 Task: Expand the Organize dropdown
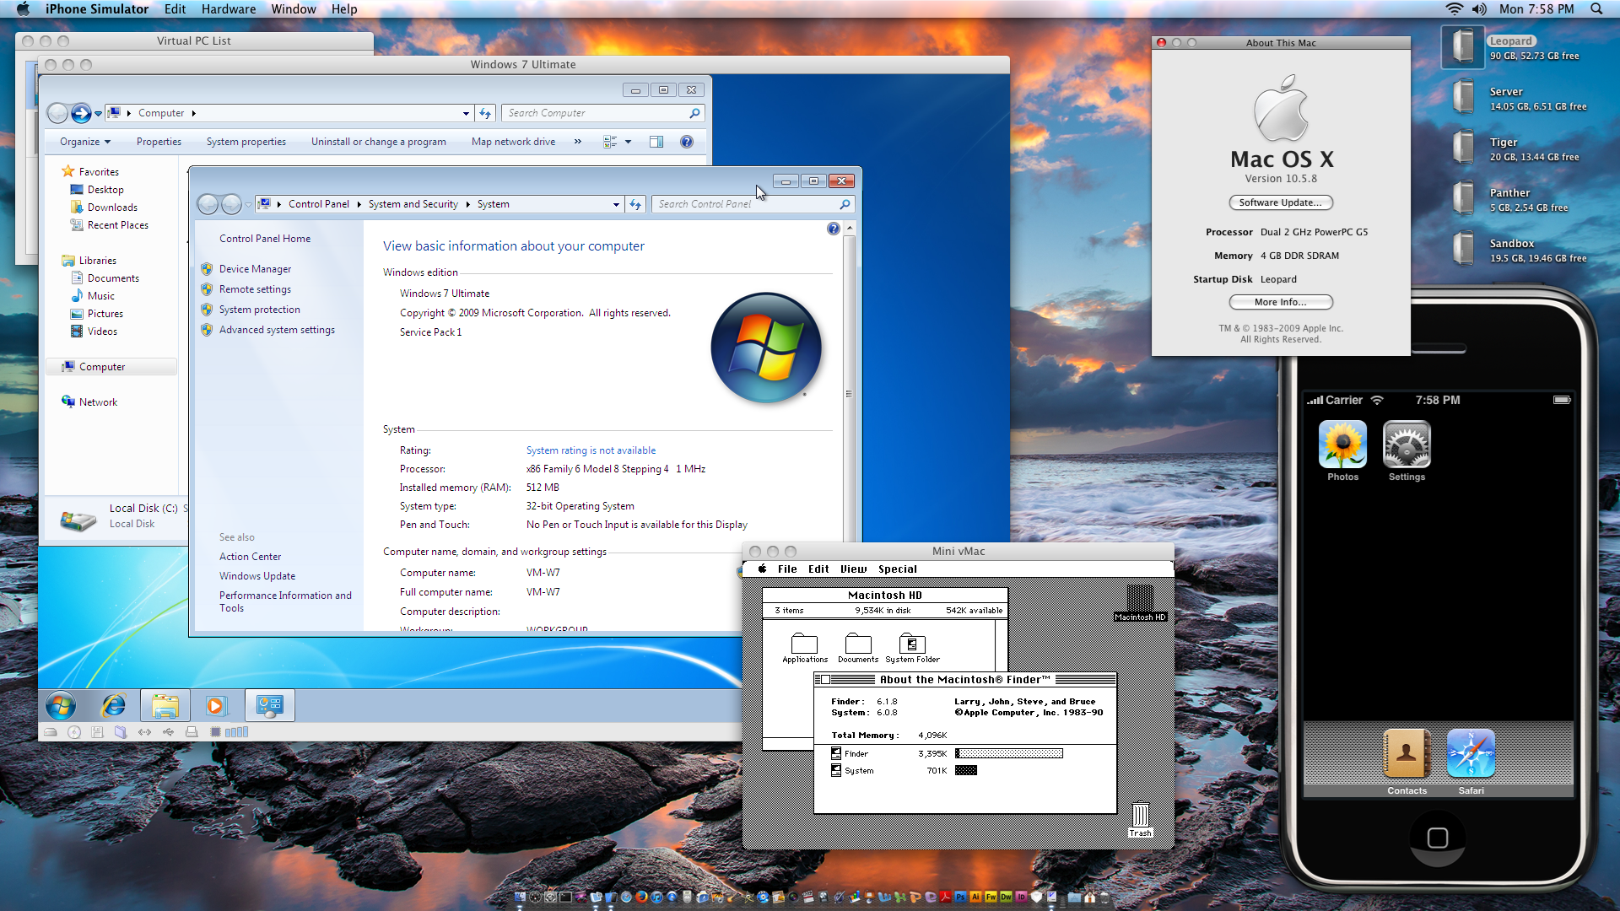point(84,142)
